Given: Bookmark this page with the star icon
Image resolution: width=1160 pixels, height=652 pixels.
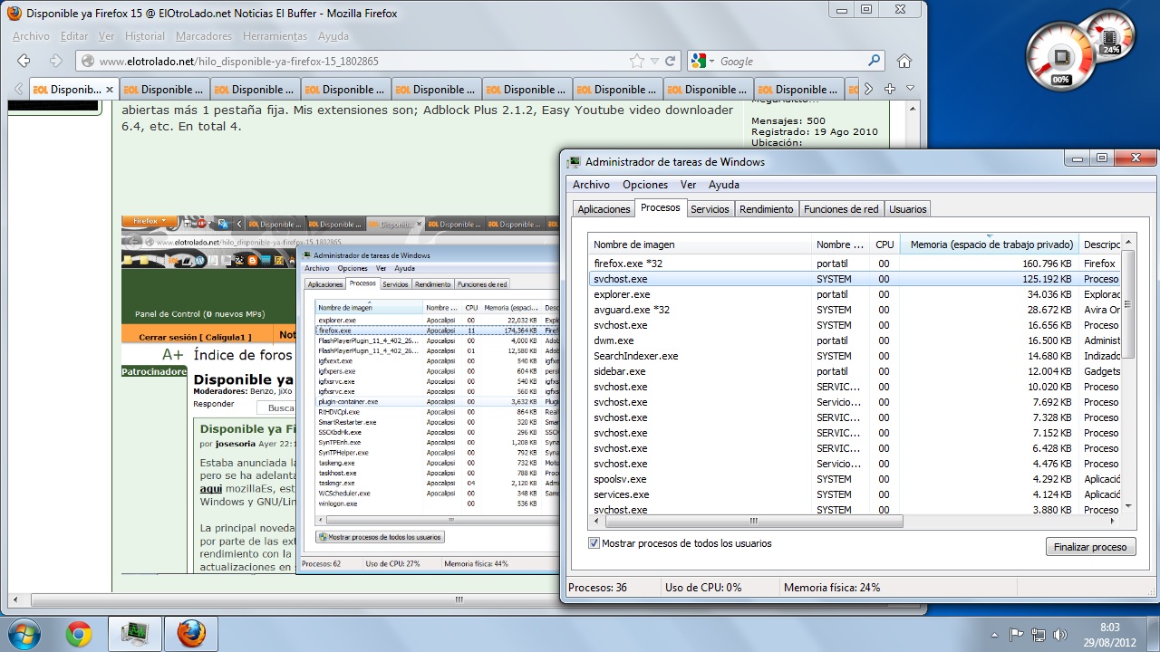Looking at the screenshot, I should click(x=637, y=61).
